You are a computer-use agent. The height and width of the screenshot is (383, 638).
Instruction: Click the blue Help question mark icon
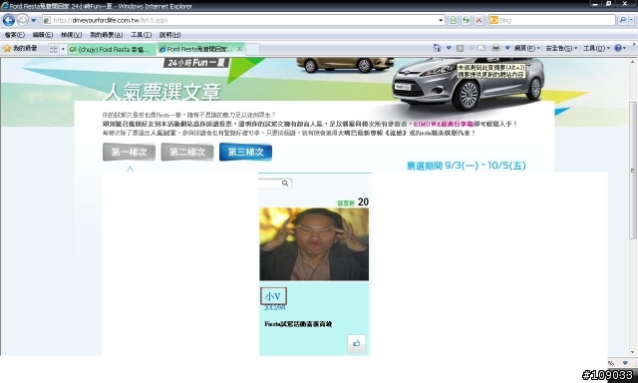pyautogui.click(x=618, y=48)
